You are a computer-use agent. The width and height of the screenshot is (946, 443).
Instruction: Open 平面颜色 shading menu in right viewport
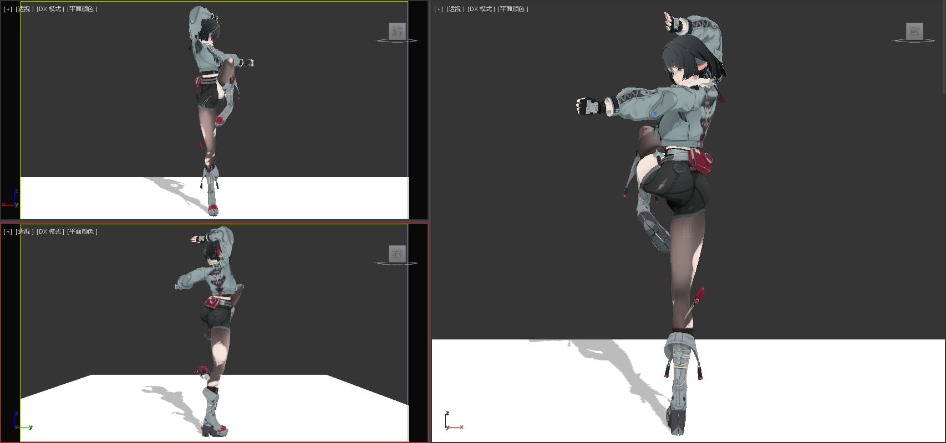513,9
